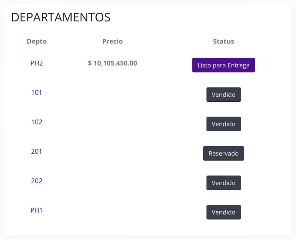Viewport: 296px width, 240px height.
Task: Click the Reservado button for 201
Action: point(224,153)
